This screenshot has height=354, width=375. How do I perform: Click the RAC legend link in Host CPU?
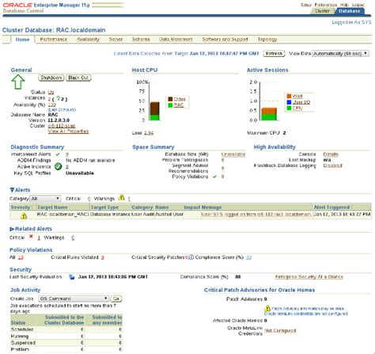[x=179, y=105]
